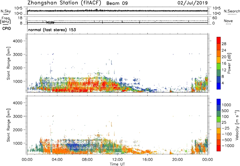Viewport: 240px width, 166px height.
Task: Click the "4" label on the Power colour bar
Action: coord(223,83)
